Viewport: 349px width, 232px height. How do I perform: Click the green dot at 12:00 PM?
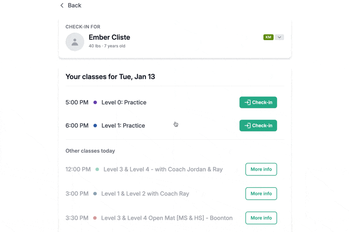pyautogui.click(x=97, y=169)
